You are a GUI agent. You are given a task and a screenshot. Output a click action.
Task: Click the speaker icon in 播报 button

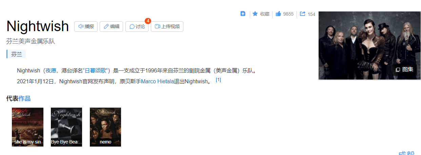pyautogui.click(x=81, y=26)
